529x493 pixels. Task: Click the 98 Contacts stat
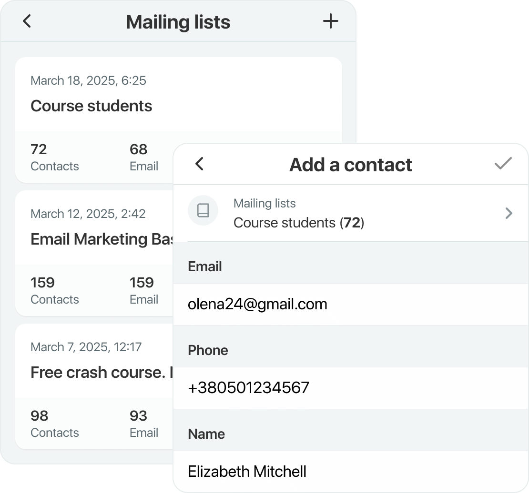pyautogui.click(x=54, y=424)
